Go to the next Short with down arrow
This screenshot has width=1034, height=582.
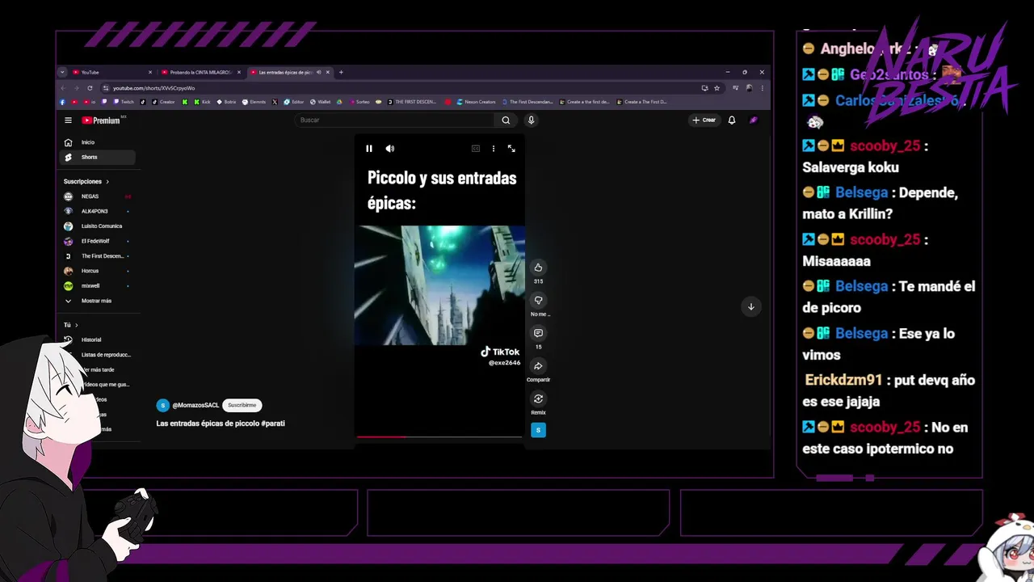pos(750,306)
